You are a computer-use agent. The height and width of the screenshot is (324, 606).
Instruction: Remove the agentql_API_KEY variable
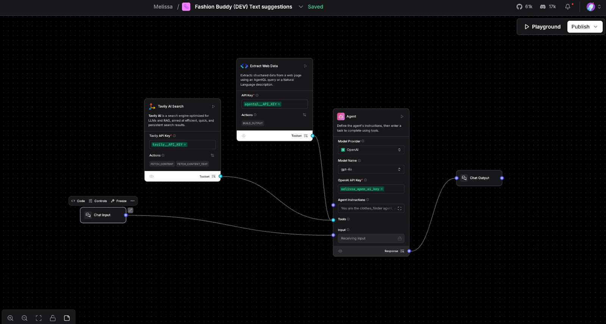pos(279,104)
